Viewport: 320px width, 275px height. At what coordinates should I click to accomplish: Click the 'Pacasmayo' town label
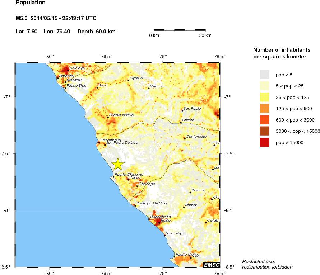110,140
